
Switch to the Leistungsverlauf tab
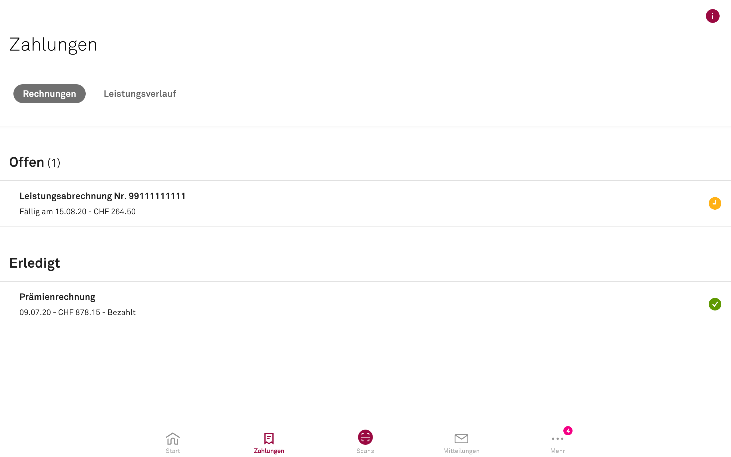(140, 94)
